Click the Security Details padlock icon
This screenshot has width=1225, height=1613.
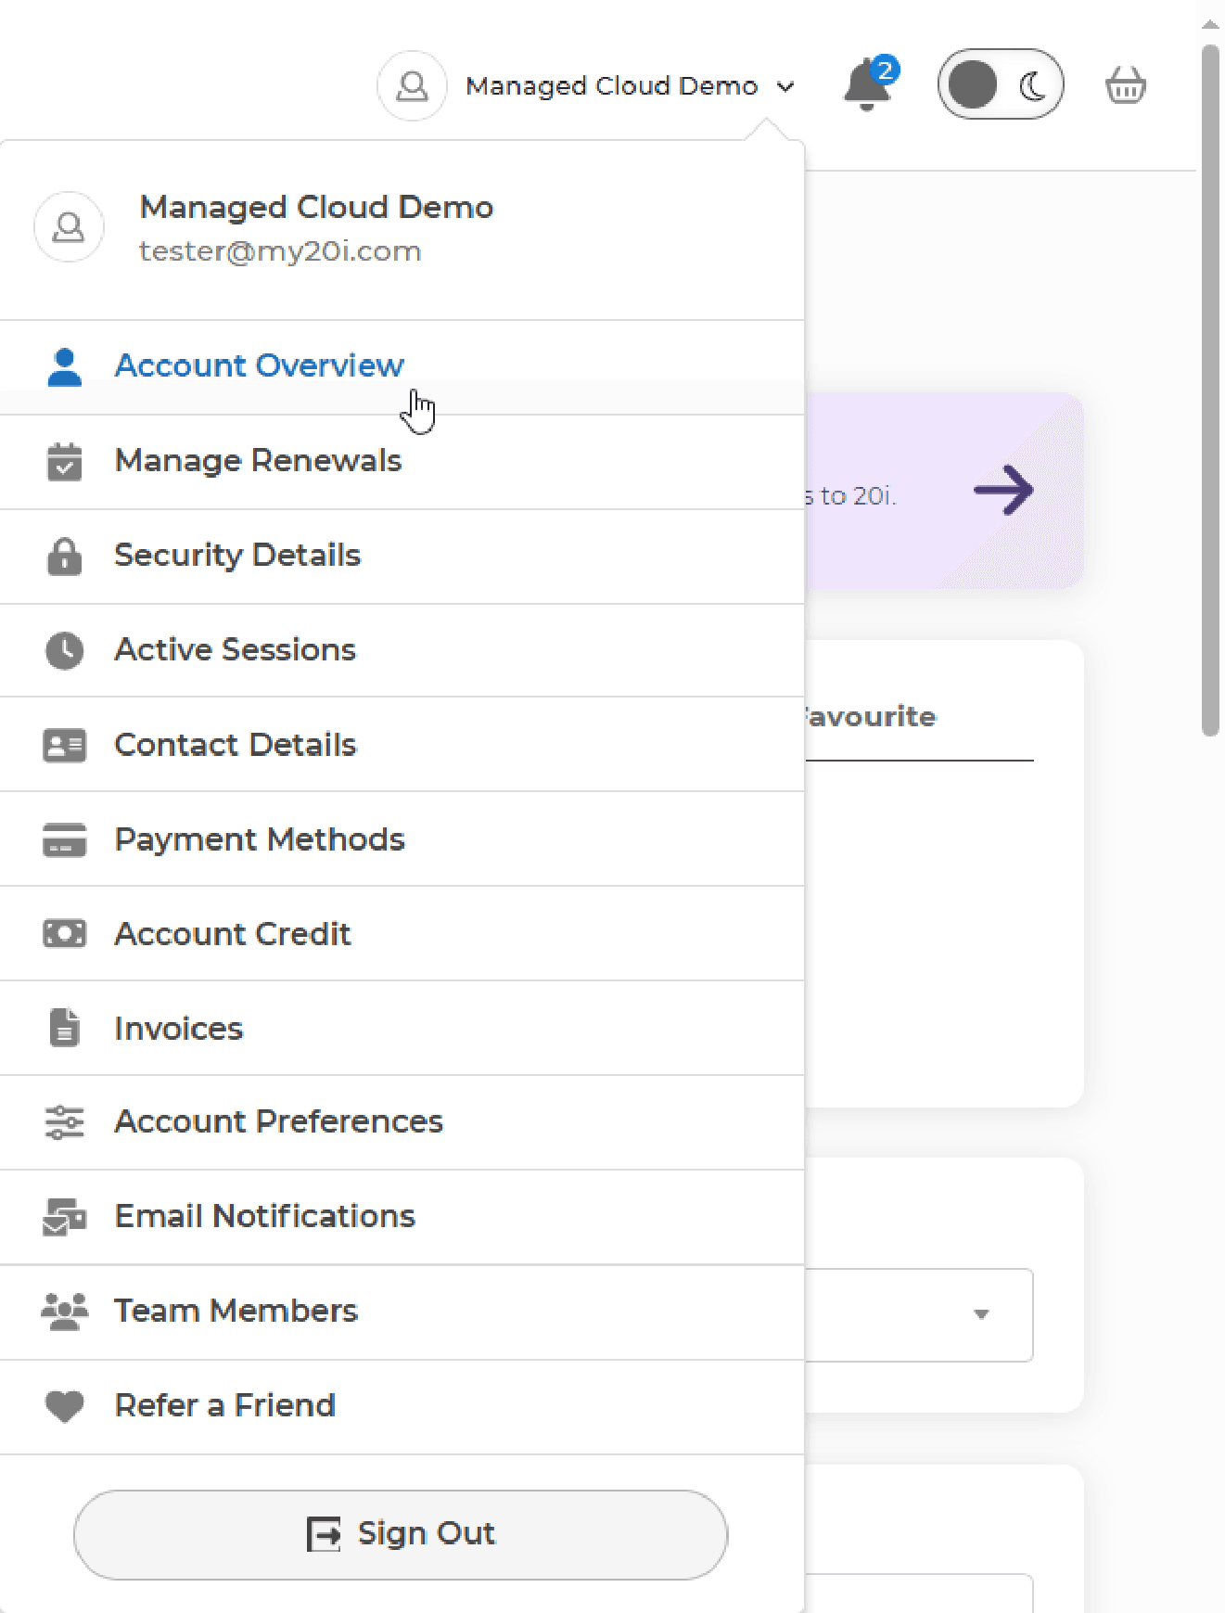64,557
